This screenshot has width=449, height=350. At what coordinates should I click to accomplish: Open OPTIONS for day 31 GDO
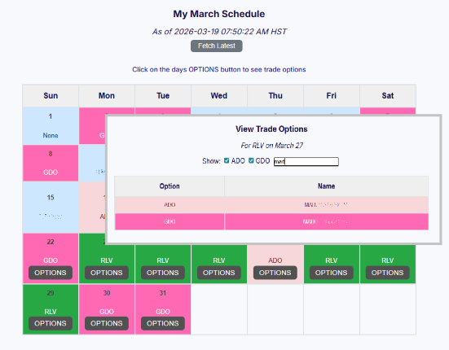click(163, 323)
